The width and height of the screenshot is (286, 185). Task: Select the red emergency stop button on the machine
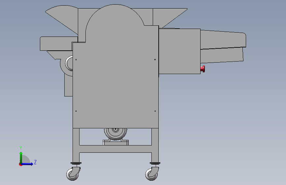click(203, 69)
